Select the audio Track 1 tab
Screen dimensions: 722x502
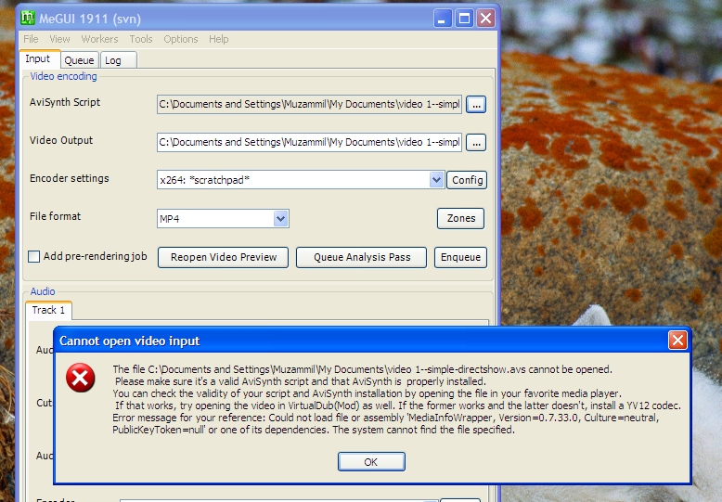click(48, 310)
